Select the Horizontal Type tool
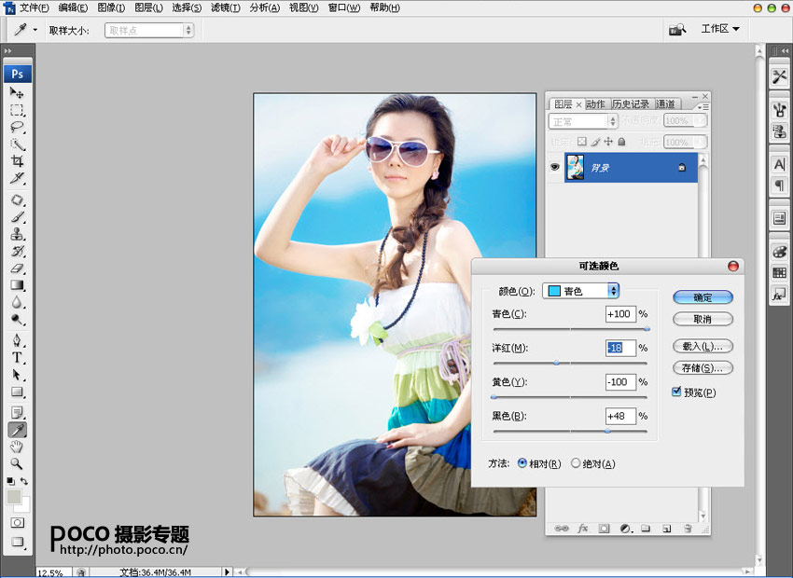The width and height of the screenshot is (793, 578). [17, 357]
